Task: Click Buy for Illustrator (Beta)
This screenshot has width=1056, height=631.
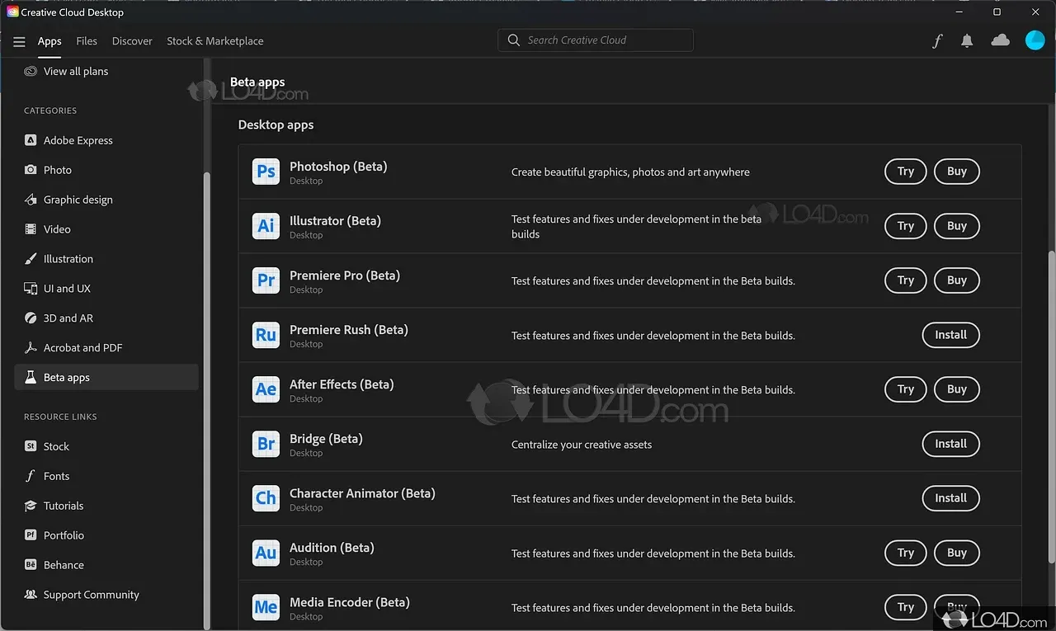Action: pos(957,226)
